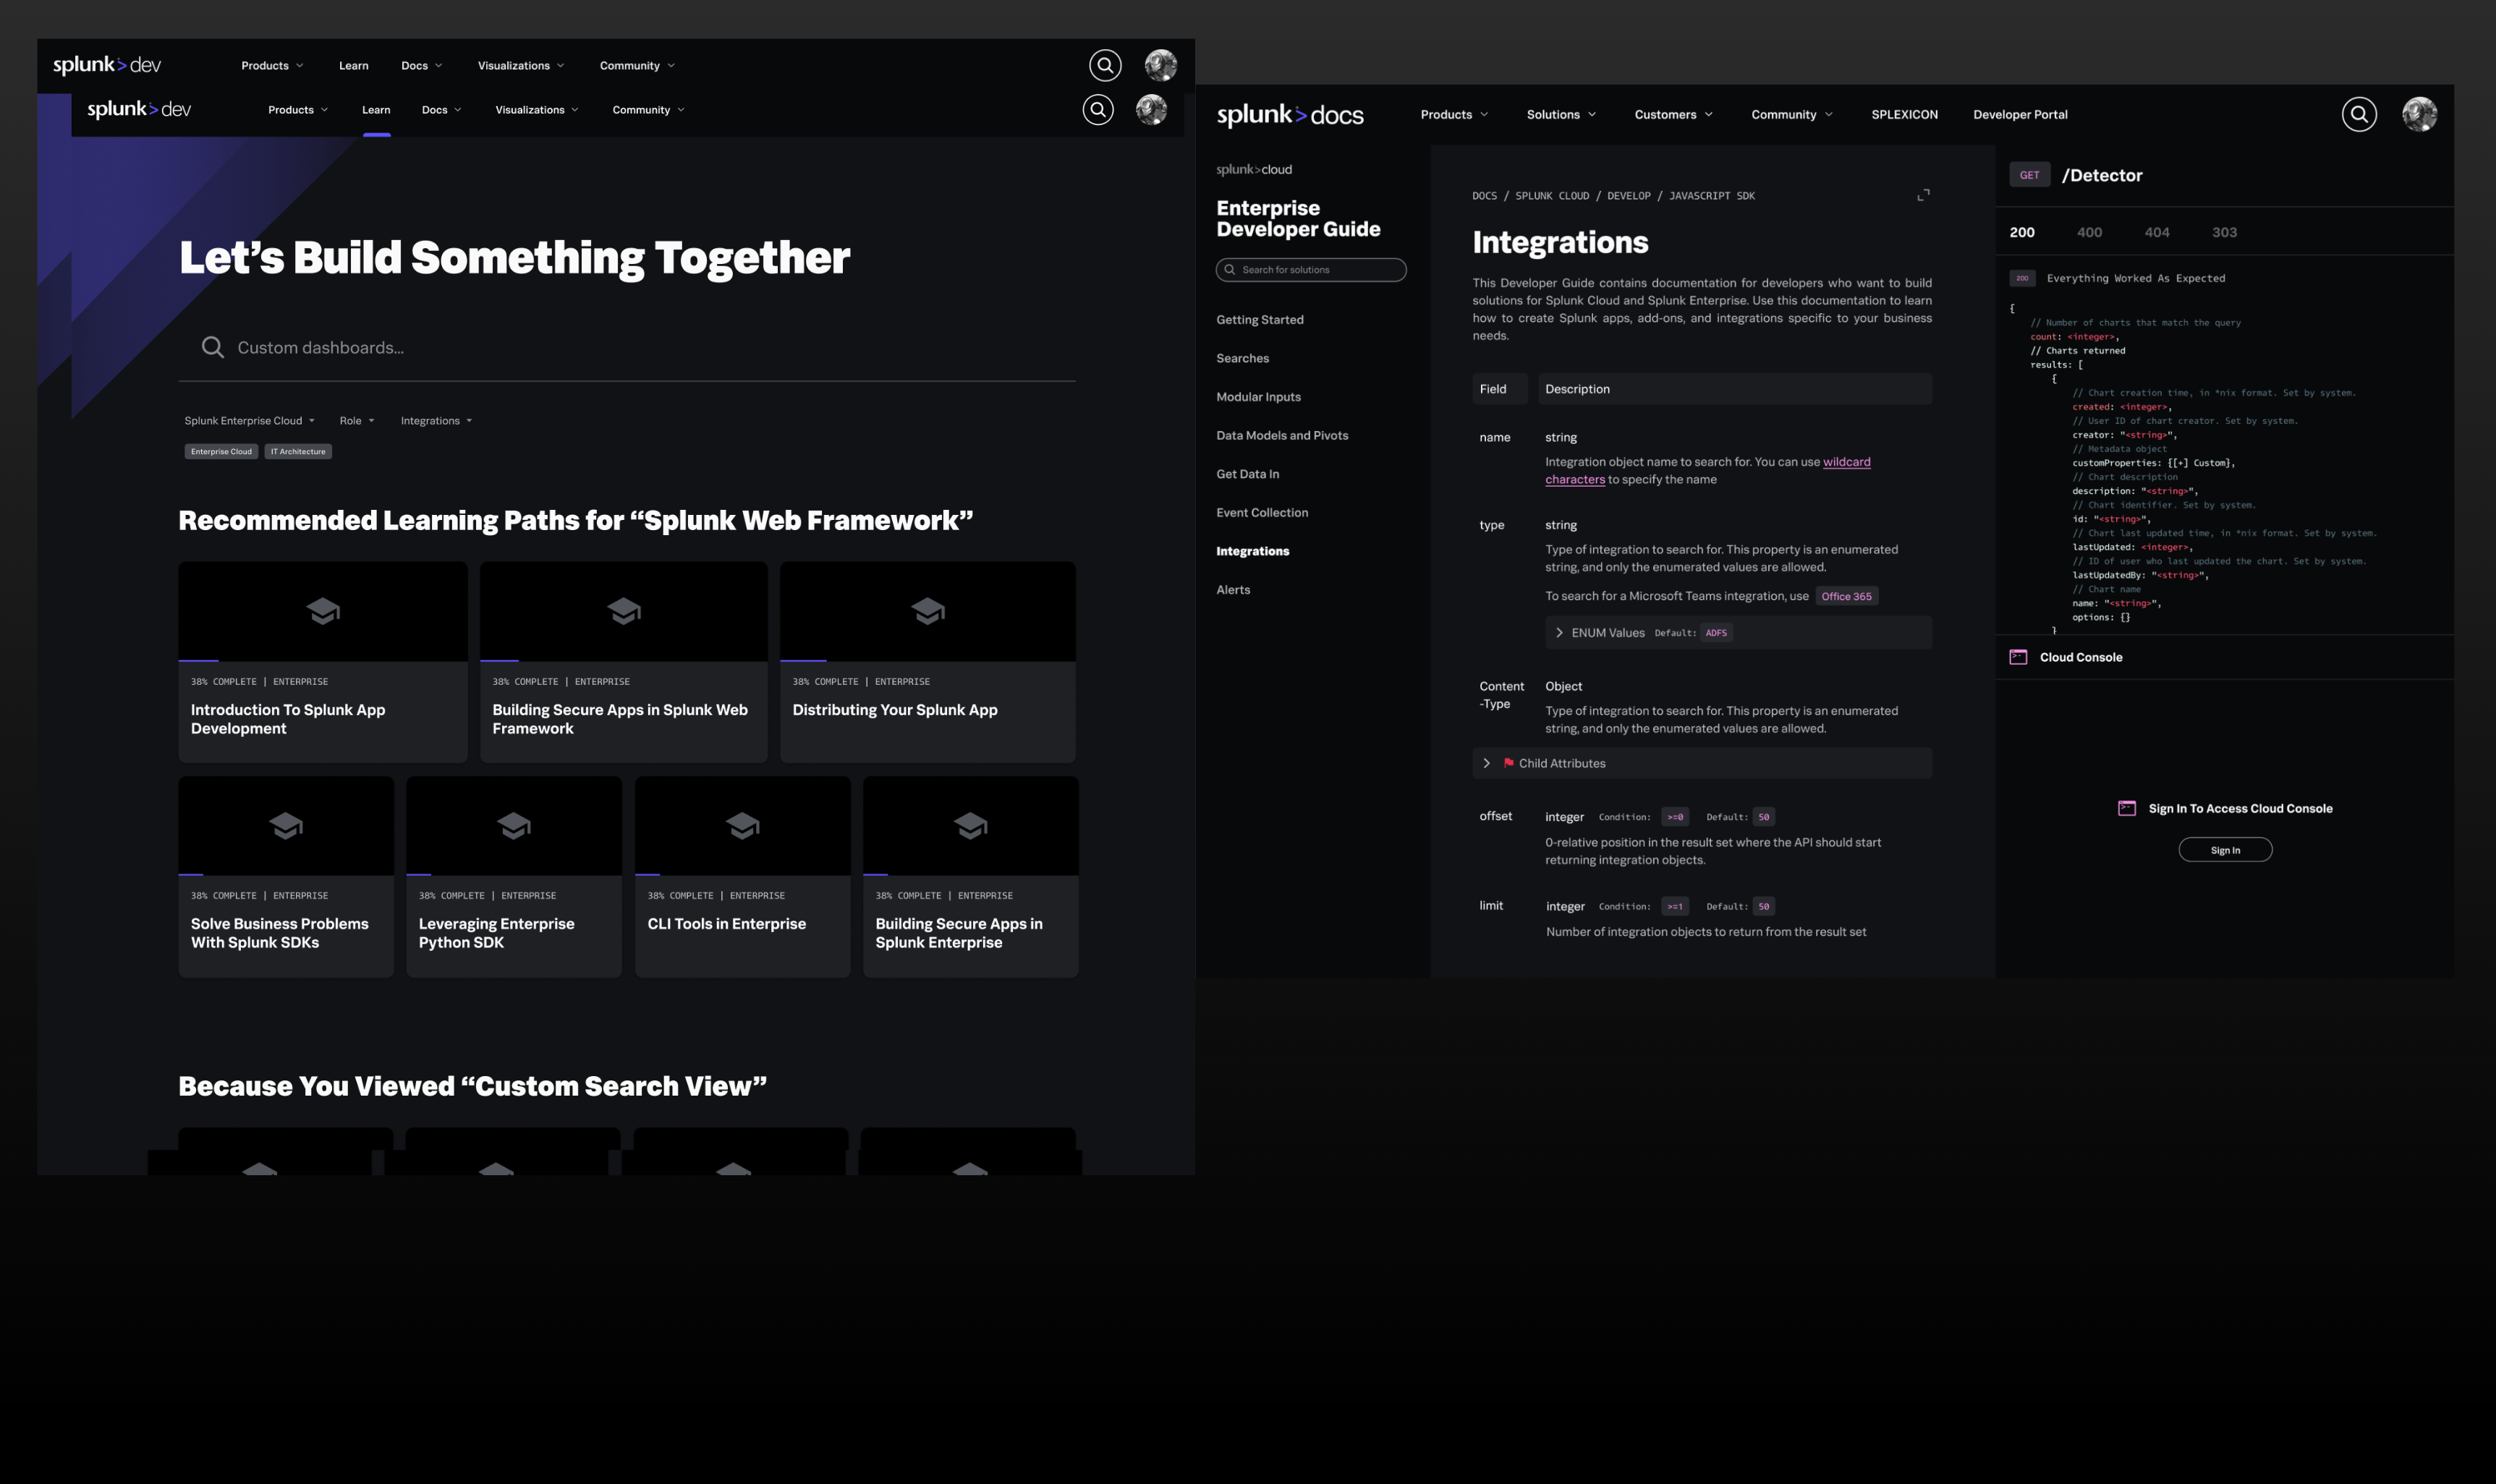Click the search icon in the docs header
The height and width of the screenshot is (1484, 2496).
click(2359, 114)
